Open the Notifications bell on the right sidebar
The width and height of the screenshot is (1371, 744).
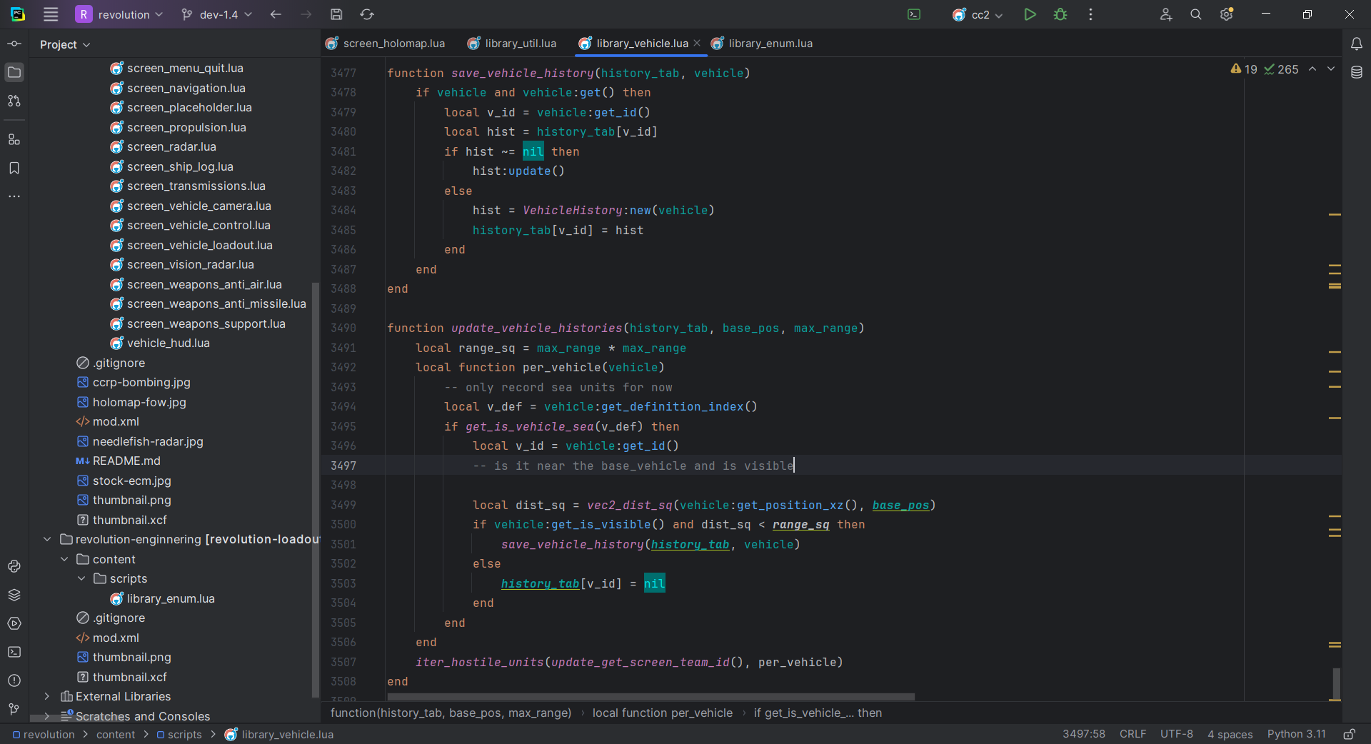point(1357,44)
